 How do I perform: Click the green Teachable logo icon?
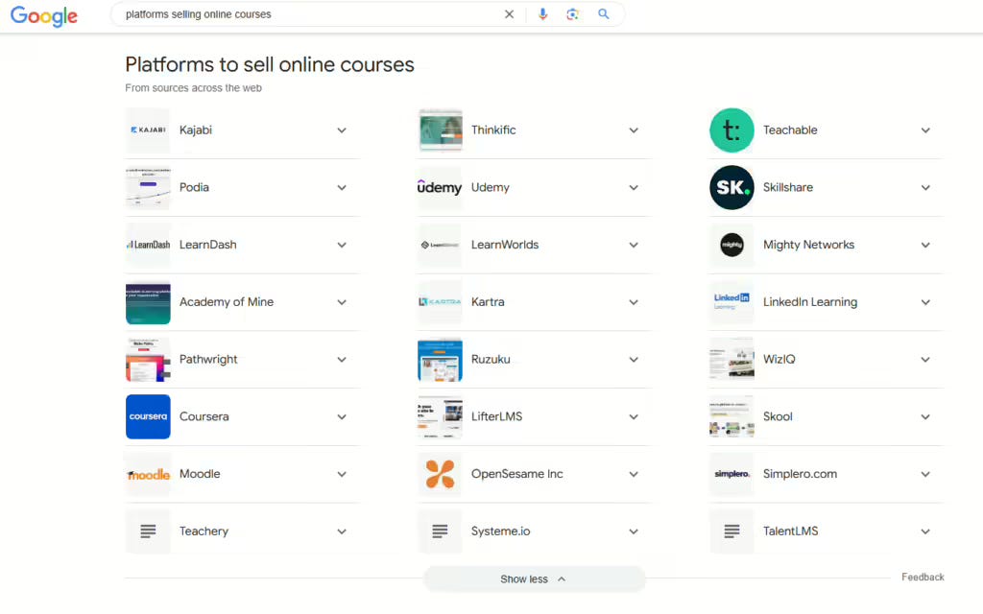point(731,130)
